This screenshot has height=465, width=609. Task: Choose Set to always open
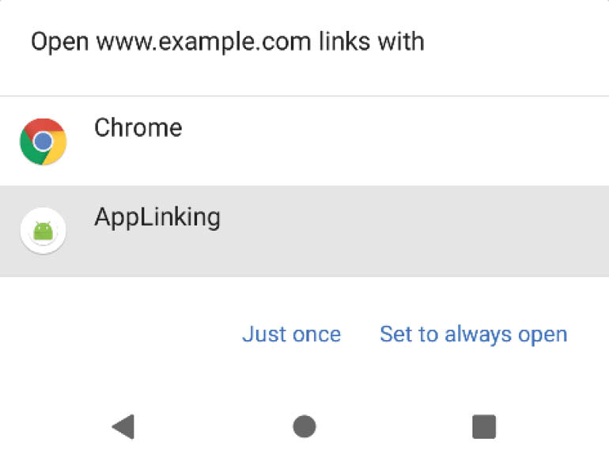[x=474, y=334]
